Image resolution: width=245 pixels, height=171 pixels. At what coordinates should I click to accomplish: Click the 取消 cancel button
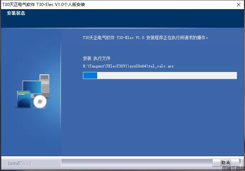click(x=226, y=163)
